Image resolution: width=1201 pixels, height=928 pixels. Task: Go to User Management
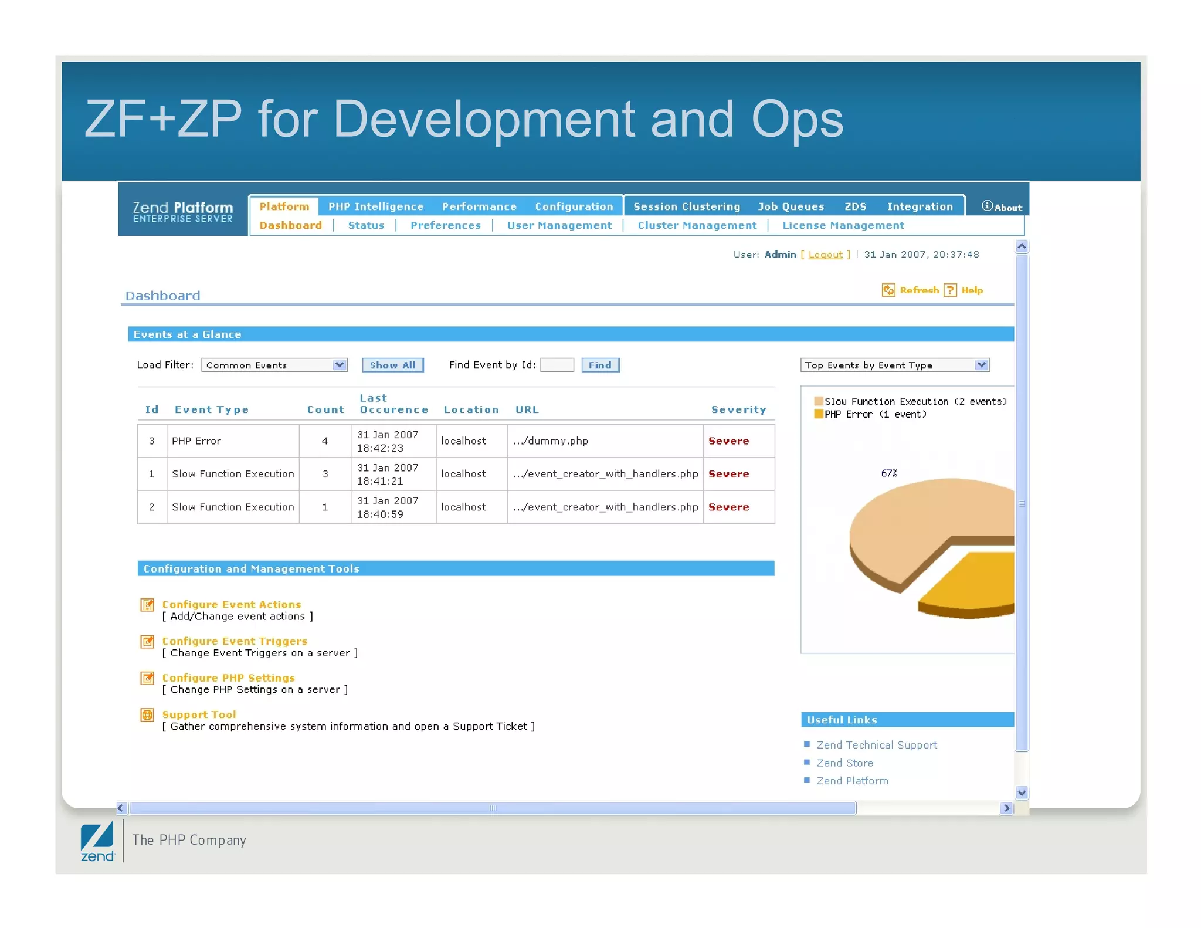click(559, 225)
